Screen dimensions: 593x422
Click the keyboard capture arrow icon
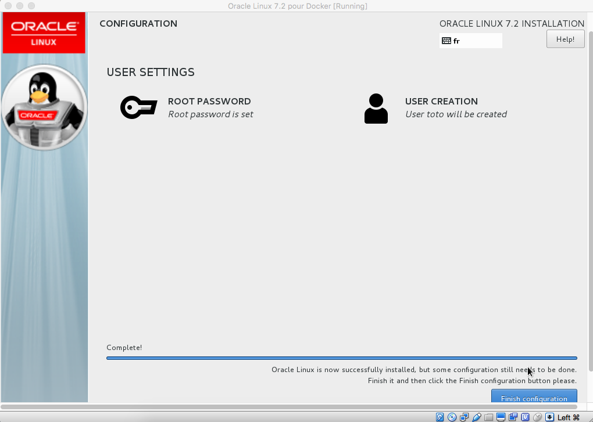[x=549, y=417]
